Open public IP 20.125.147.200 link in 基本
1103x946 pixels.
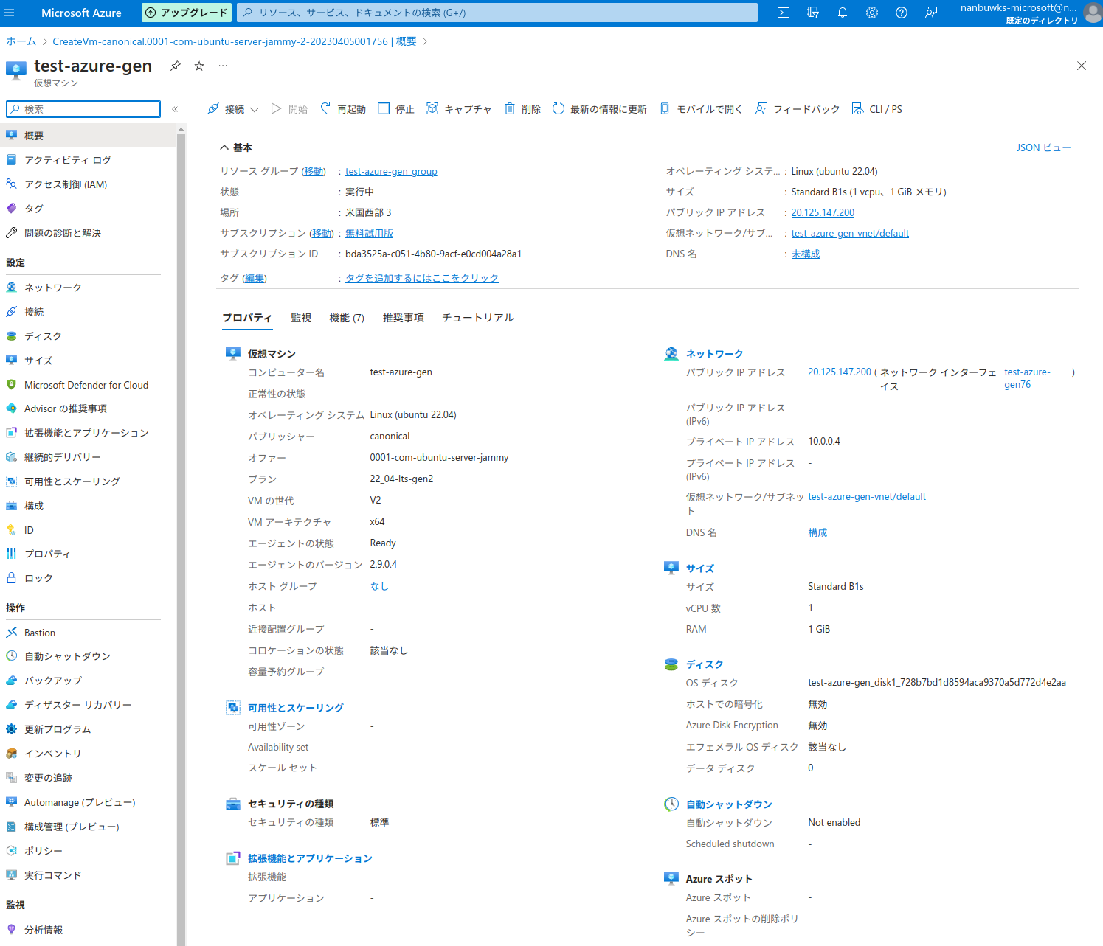(x=823, y=212)
